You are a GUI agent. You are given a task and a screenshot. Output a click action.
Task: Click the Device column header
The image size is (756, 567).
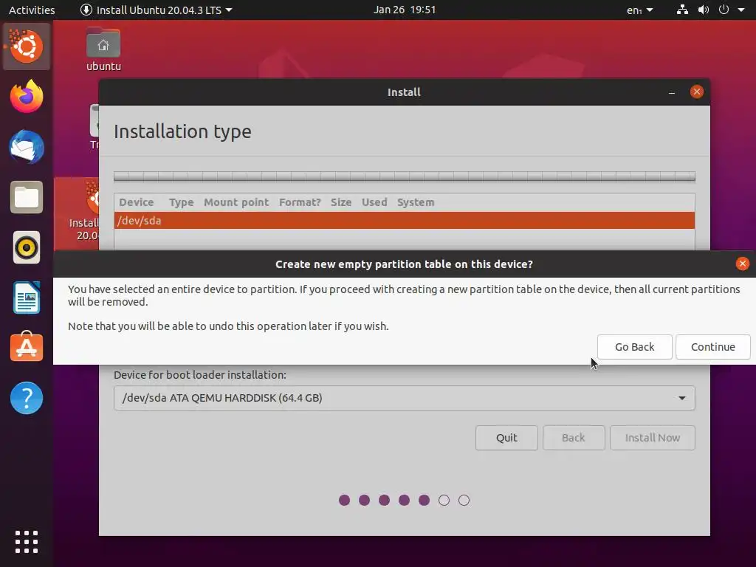click(137, 202)
